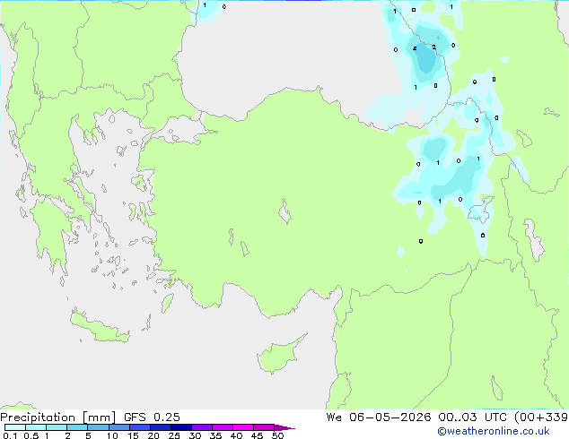Viewport: 569px width, 439px height.
Task: Click the 'GFS 0.25' model label
Action: point(152,417)
